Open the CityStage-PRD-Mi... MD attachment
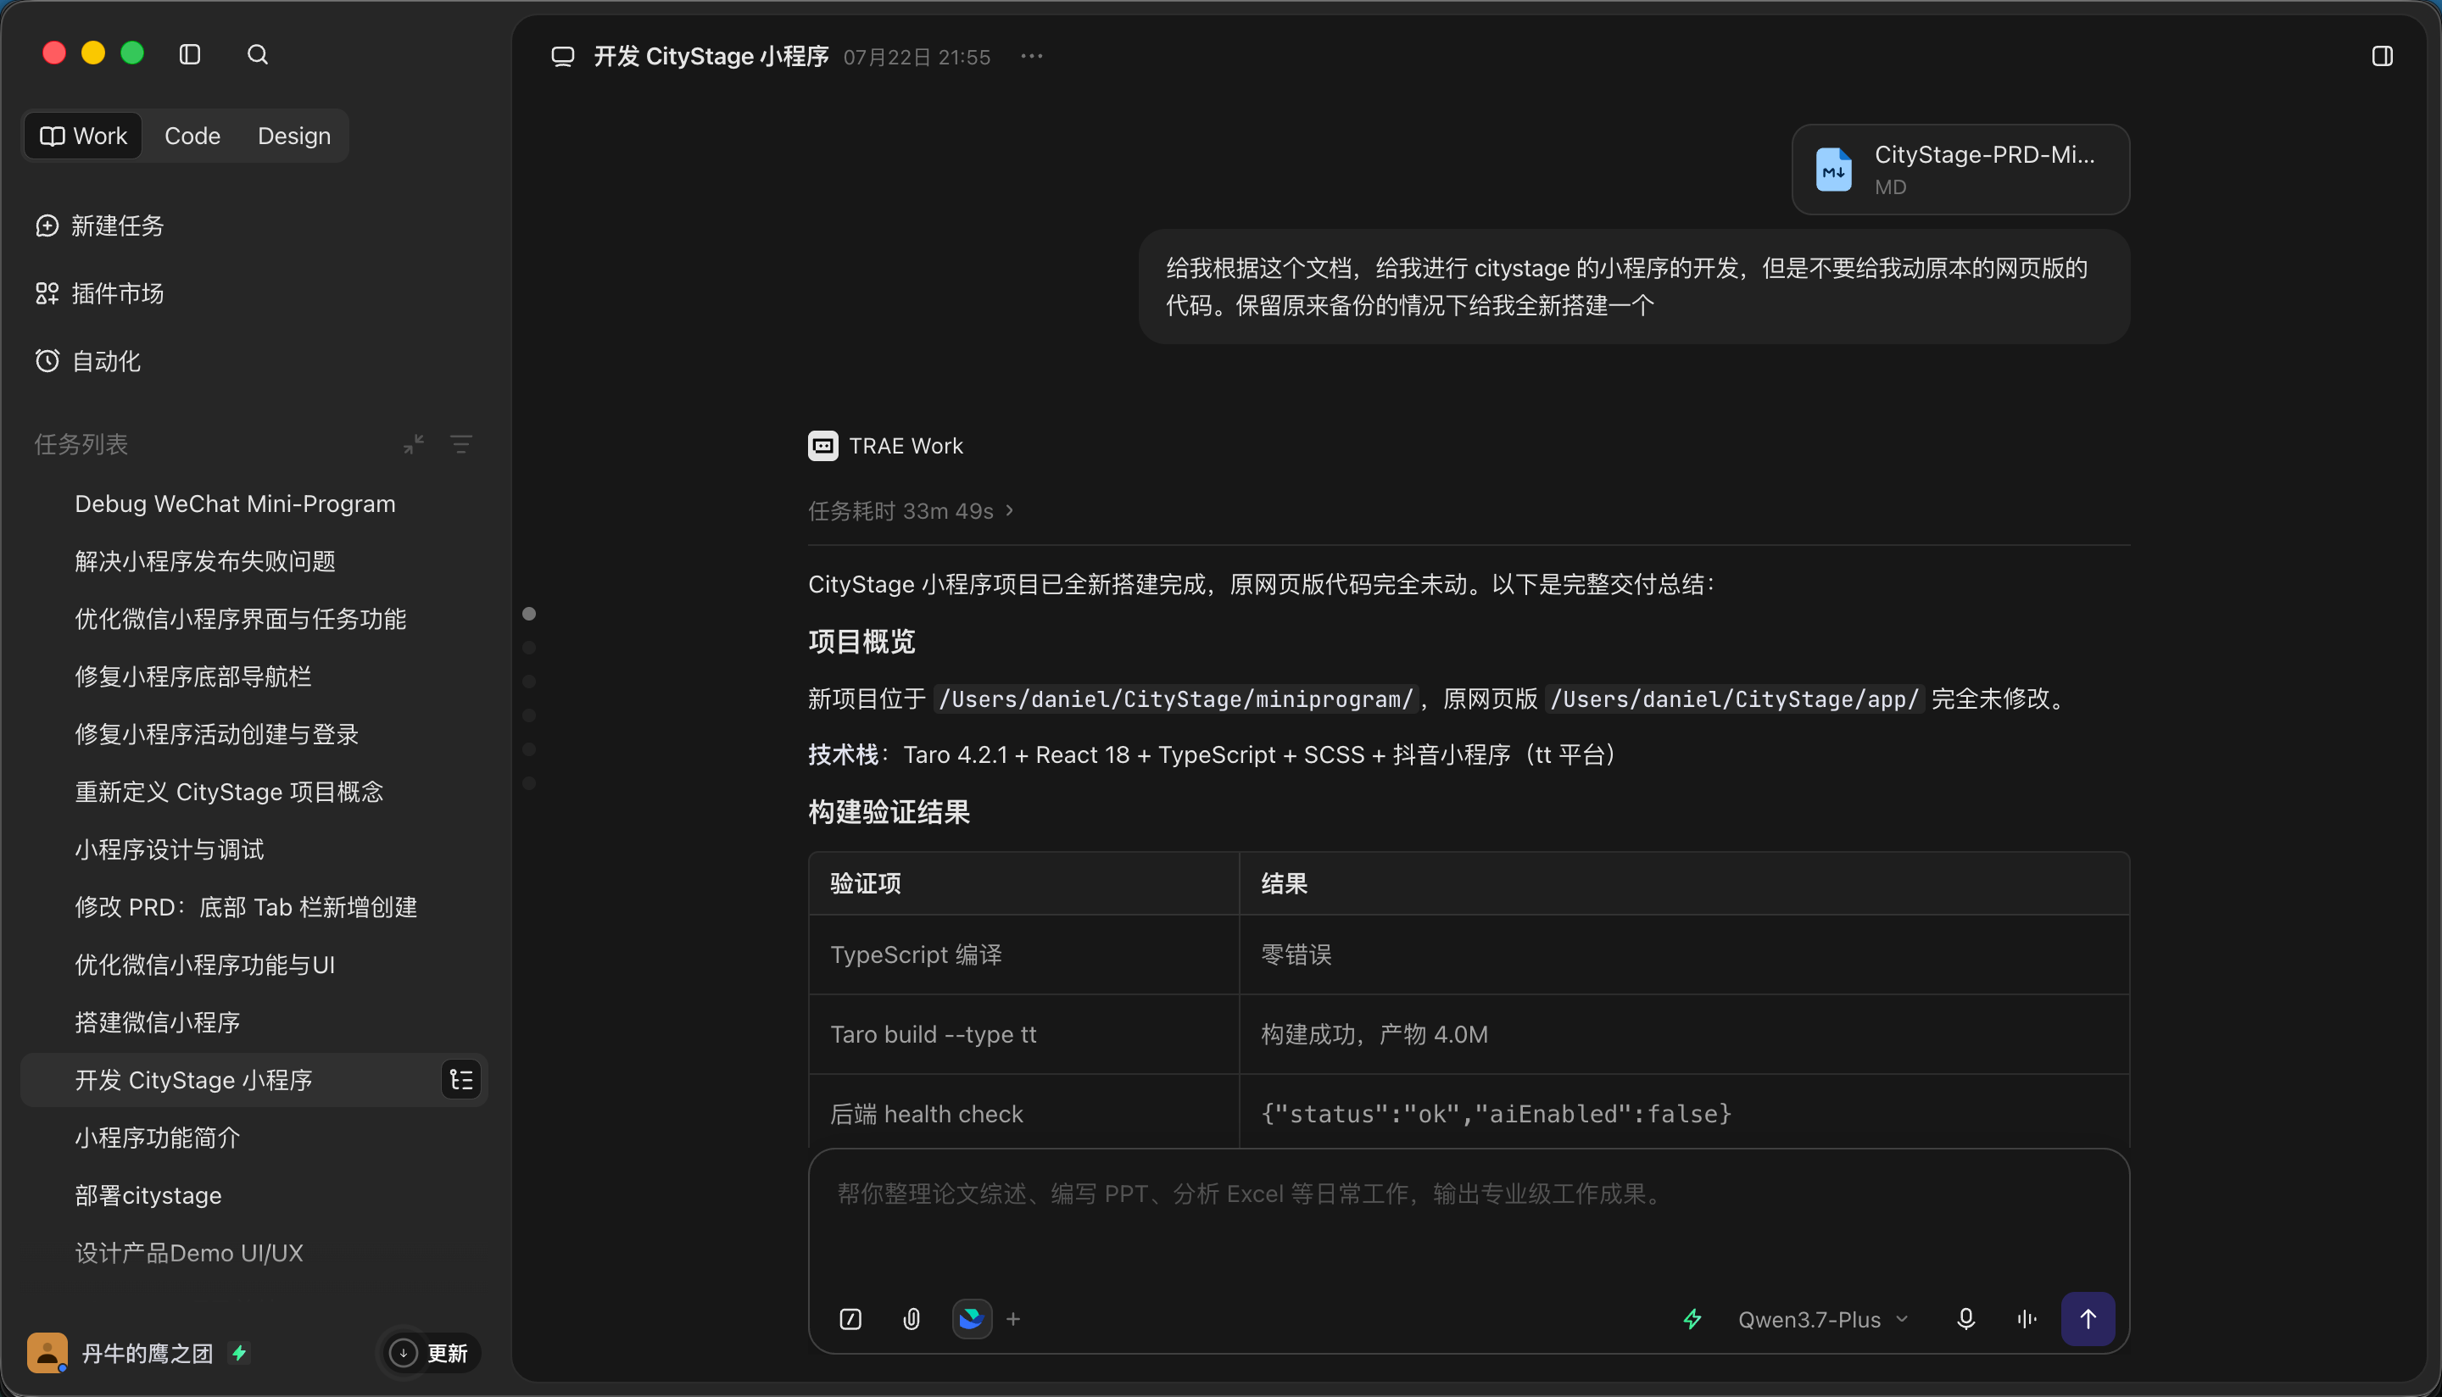The image size is (2442, 1397). 1960,169
